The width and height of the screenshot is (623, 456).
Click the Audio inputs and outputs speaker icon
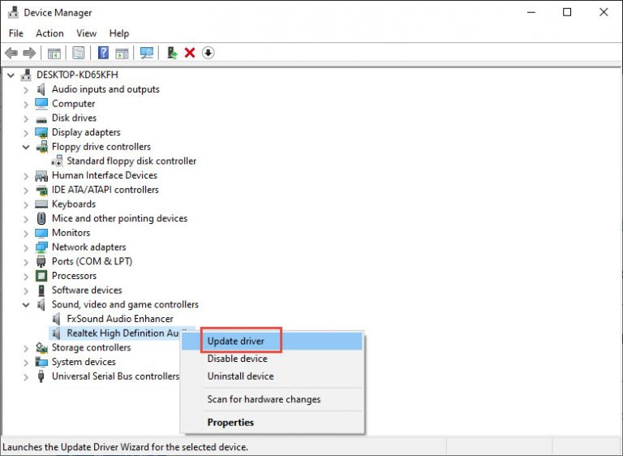tap(41, 89)
